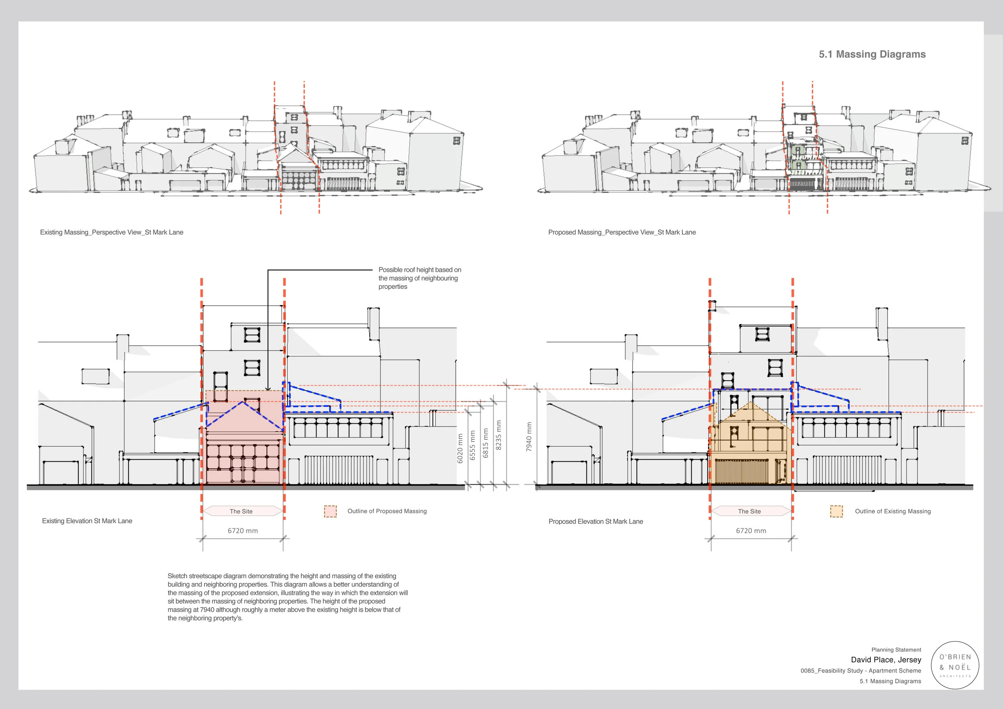Click the orange Outline of Existing Massing swatch

[837, 511]
